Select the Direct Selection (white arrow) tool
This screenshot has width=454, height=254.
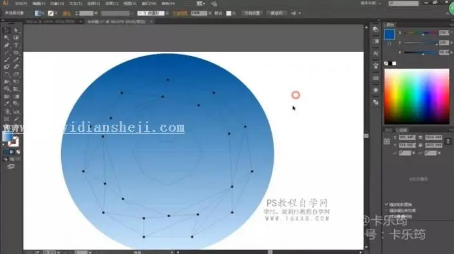pyautogui.click(x=16, y=30)
